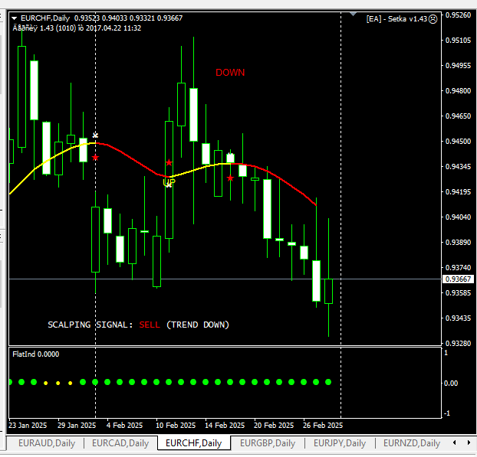Open the EURGBP,Daily chart tab

(x=268, y=443)
